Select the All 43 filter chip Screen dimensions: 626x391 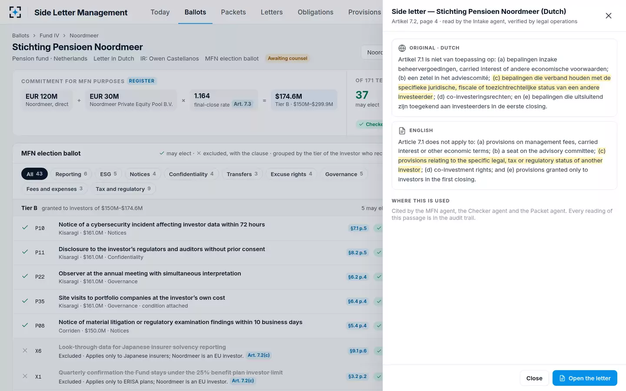(x=34, y=174)
